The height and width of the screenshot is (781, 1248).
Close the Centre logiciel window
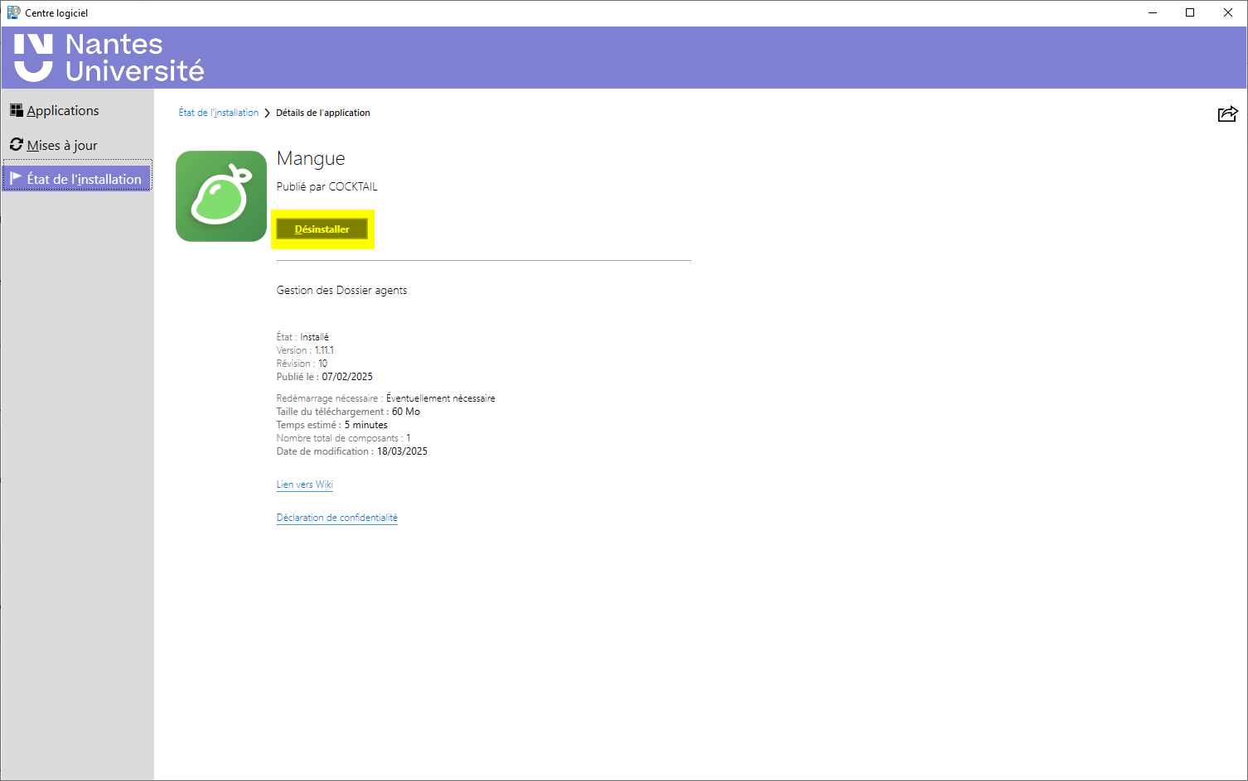(x=1228, y=12)
